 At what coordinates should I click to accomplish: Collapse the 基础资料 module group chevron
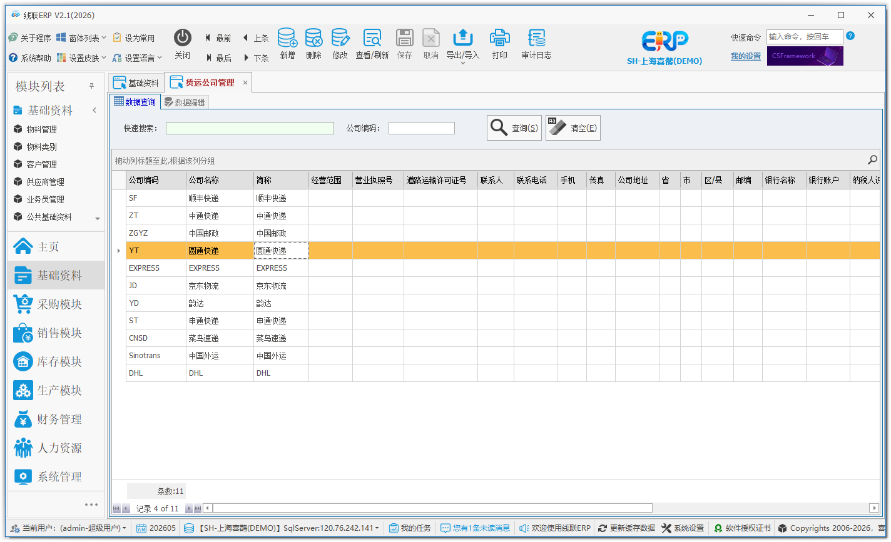[94, 111]
